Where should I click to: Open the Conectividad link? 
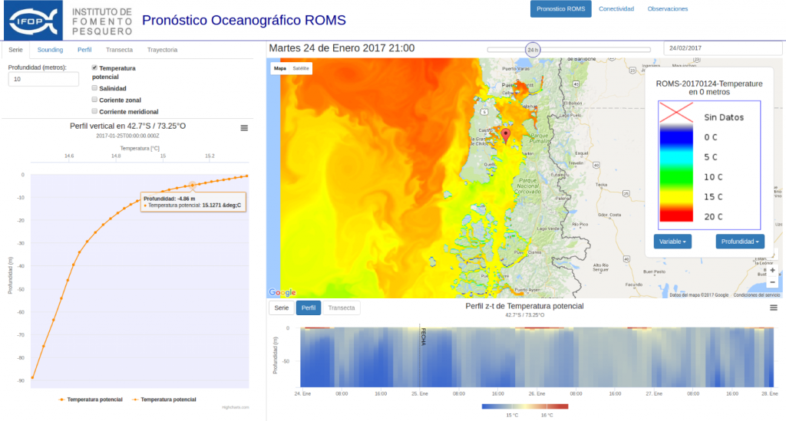[616, 9]
